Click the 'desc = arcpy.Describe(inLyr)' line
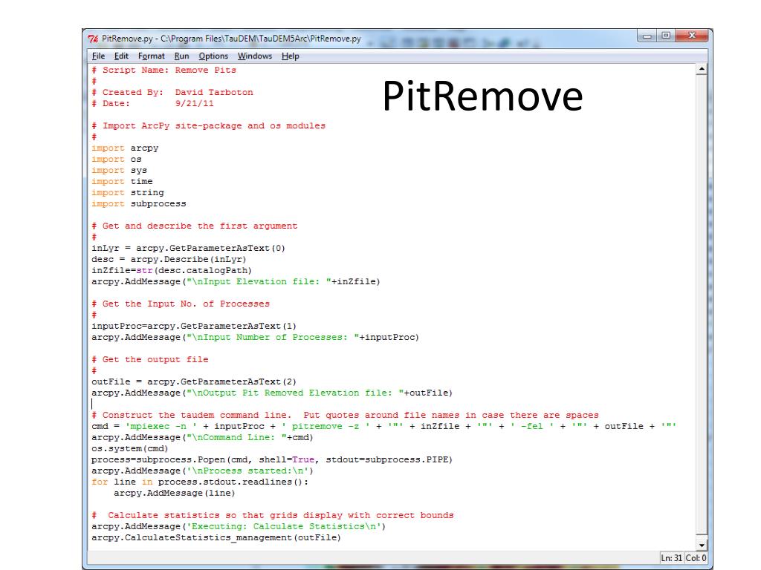Screen dimensions: 761x570 [169, 259]
